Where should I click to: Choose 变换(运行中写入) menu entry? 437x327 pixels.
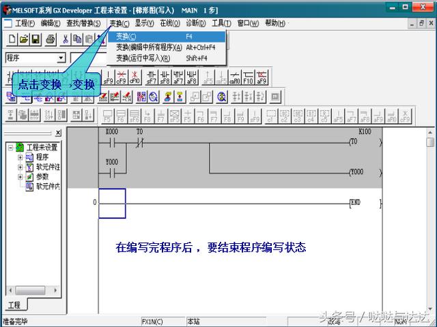pos(166,58)
